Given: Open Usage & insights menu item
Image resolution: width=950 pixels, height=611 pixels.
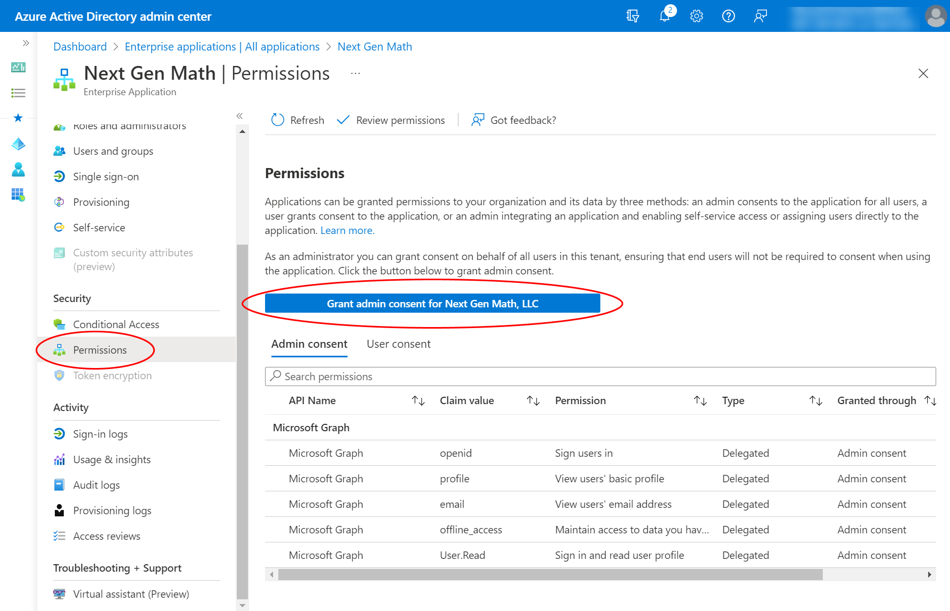Looking at the screenshot, I should pyautogui.click(x=137, y=459).
